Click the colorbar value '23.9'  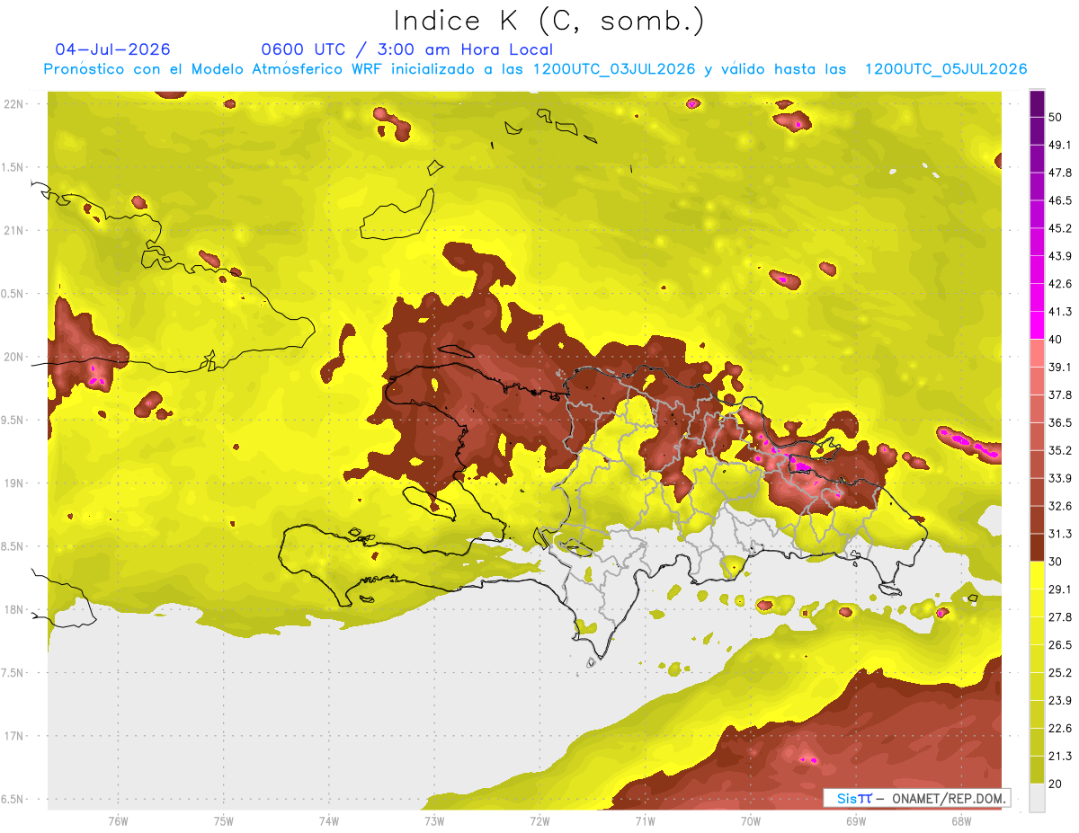(x=1060, y=700)
